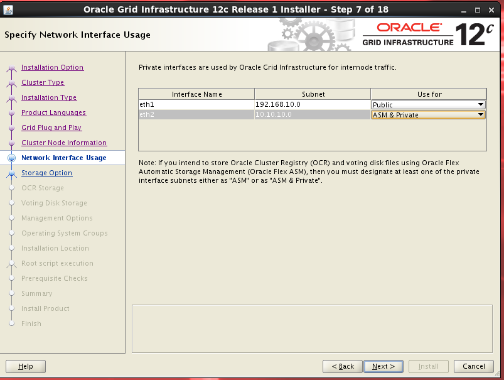
Task: Proceed with the Next button
Action: click(383, 366)
